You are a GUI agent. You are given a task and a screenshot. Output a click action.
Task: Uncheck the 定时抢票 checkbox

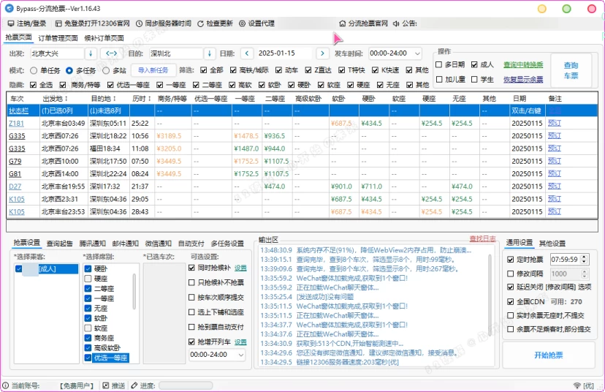[511, 259]
